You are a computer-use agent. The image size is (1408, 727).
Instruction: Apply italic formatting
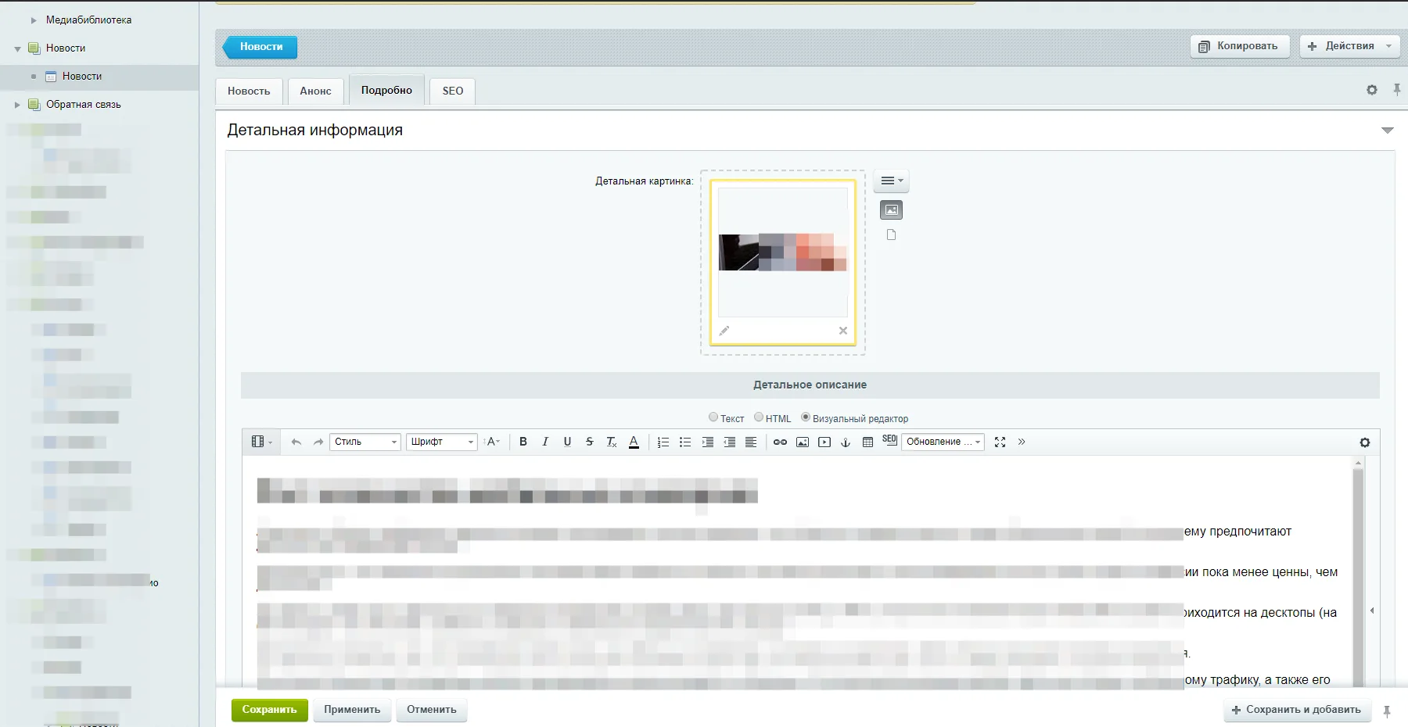click(545, 442)
